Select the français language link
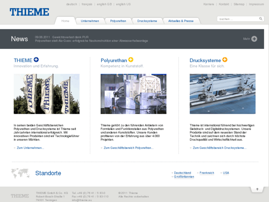The width and height of the screenshot is (269, 202). (87, 4)
